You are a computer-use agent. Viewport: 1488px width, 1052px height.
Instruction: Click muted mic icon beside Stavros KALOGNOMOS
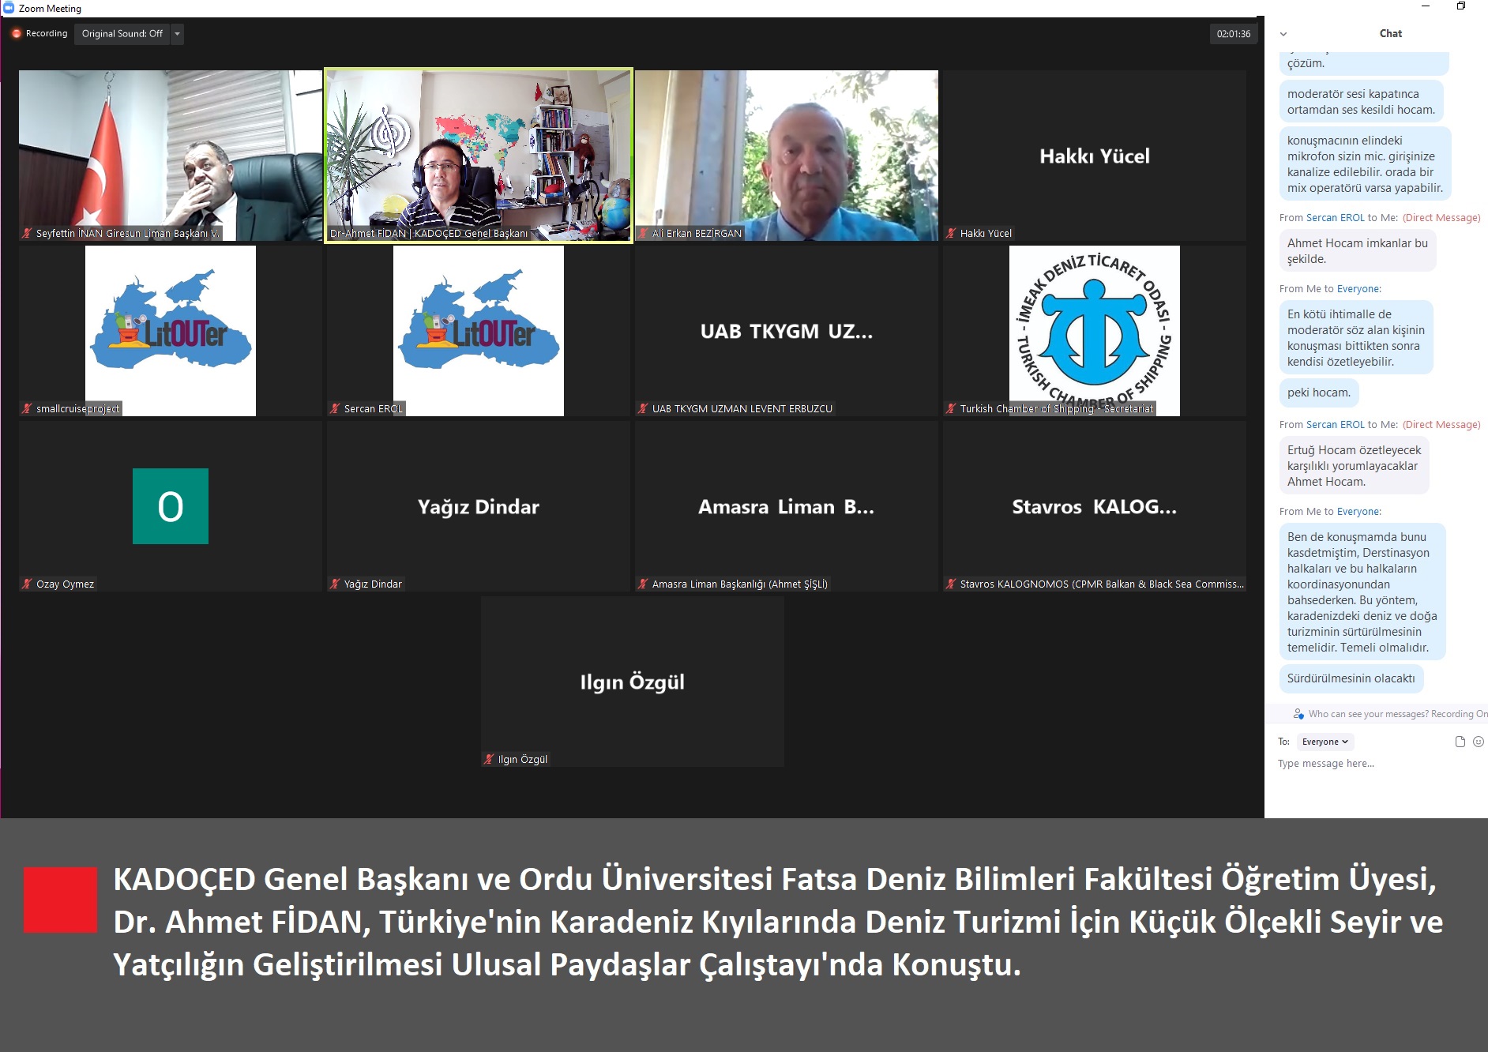coord(951,584)
